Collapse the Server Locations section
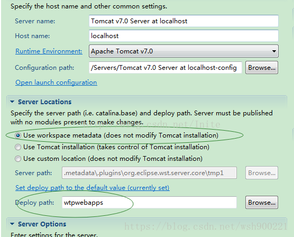294x237 pixels. pyautogui.click(x=12, y=102)
